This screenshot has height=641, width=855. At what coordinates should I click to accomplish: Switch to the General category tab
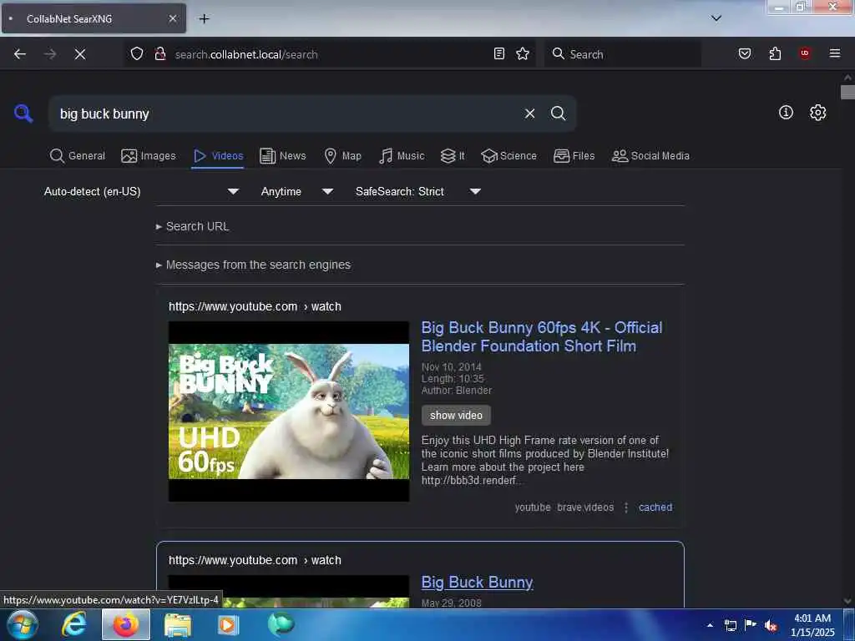click(x=78, y=156)
